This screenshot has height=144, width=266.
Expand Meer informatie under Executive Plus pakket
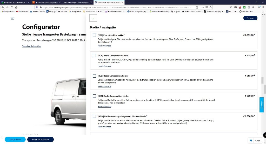click(x=104, y=46)
